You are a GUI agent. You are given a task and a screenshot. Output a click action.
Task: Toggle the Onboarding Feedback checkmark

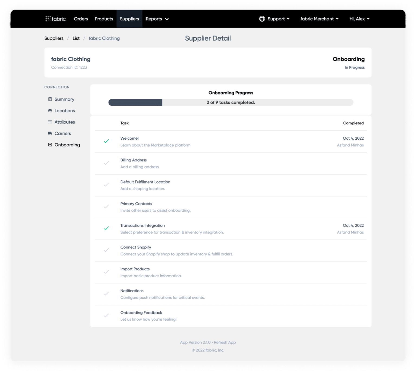point(106,315)
